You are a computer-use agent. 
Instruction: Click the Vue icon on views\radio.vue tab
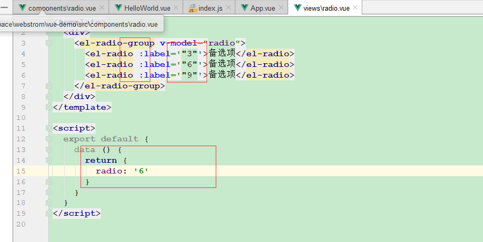[297, 7]
